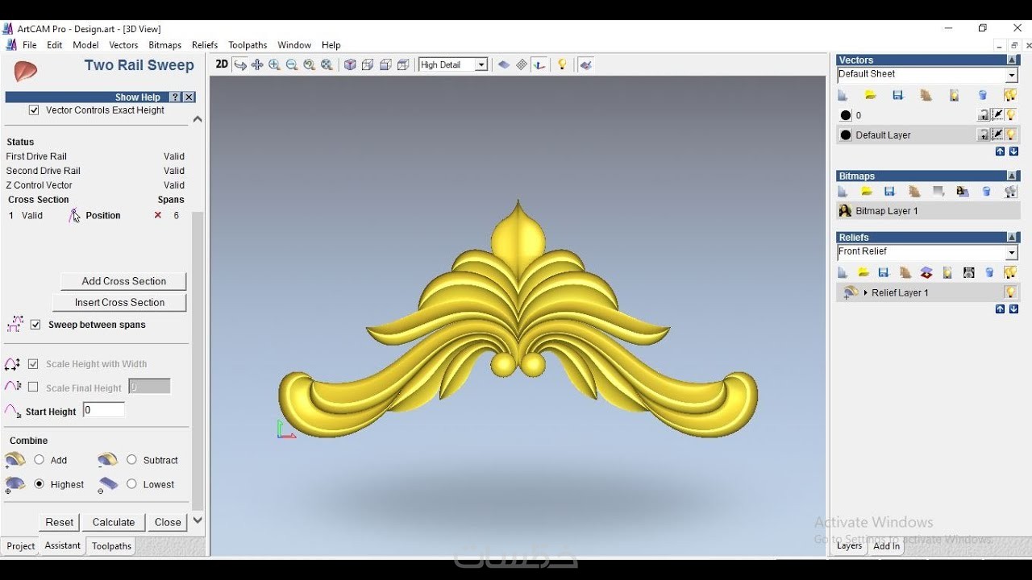This screenshot has width=1032, height=580.
Task: Click the Reset button
Action: pyautogui.click(x=60, y=522)
